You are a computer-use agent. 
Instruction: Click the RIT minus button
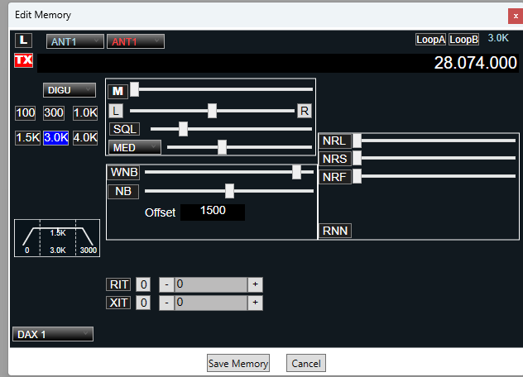tap(167, 284)
